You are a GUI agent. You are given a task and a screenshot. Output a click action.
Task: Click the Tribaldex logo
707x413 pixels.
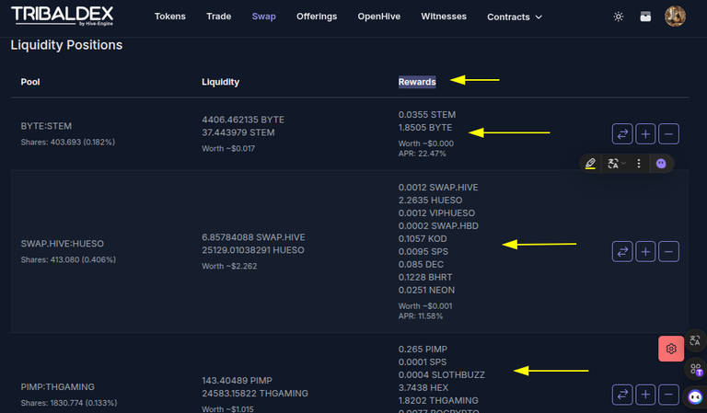(x=63, y=17)
